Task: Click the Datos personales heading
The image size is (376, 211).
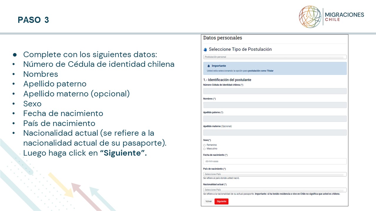Action: point(223,38)
